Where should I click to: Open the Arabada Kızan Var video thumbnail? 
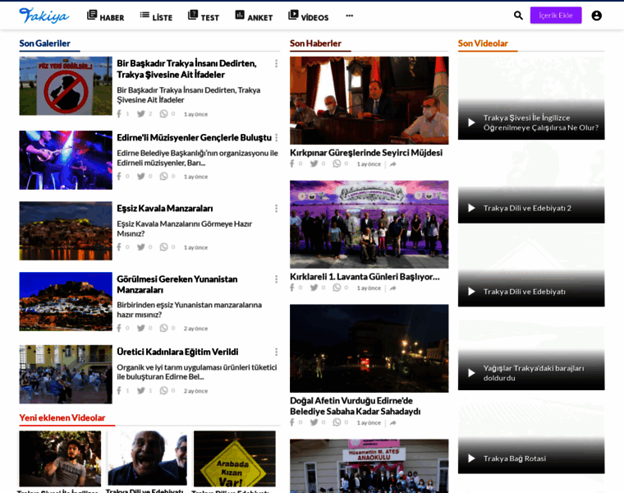pyautogui.click(x=234, y=458)
